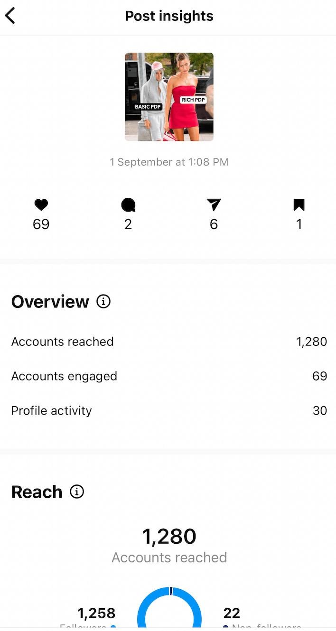Viewport: 336px width, 631px height.
Task: Click the share arrow icon showing 6 shares
Action: click(214, 204)
